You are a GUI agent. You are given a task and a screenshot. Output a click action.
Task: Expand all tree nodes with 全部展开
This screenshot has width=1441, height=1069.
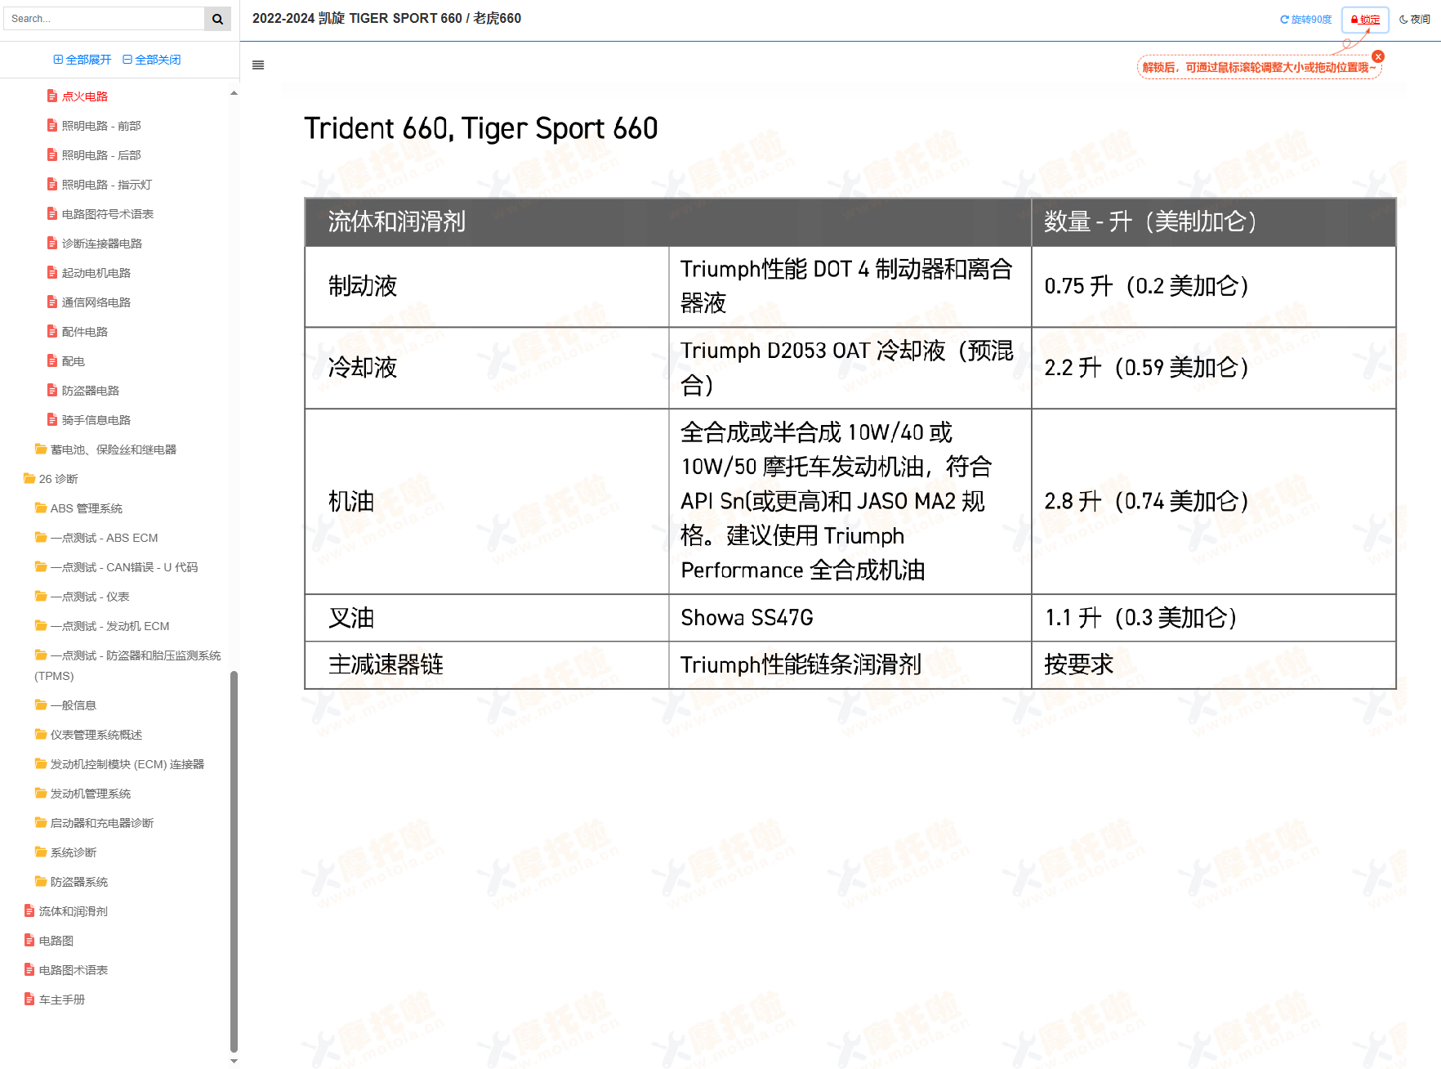(83, 60)
